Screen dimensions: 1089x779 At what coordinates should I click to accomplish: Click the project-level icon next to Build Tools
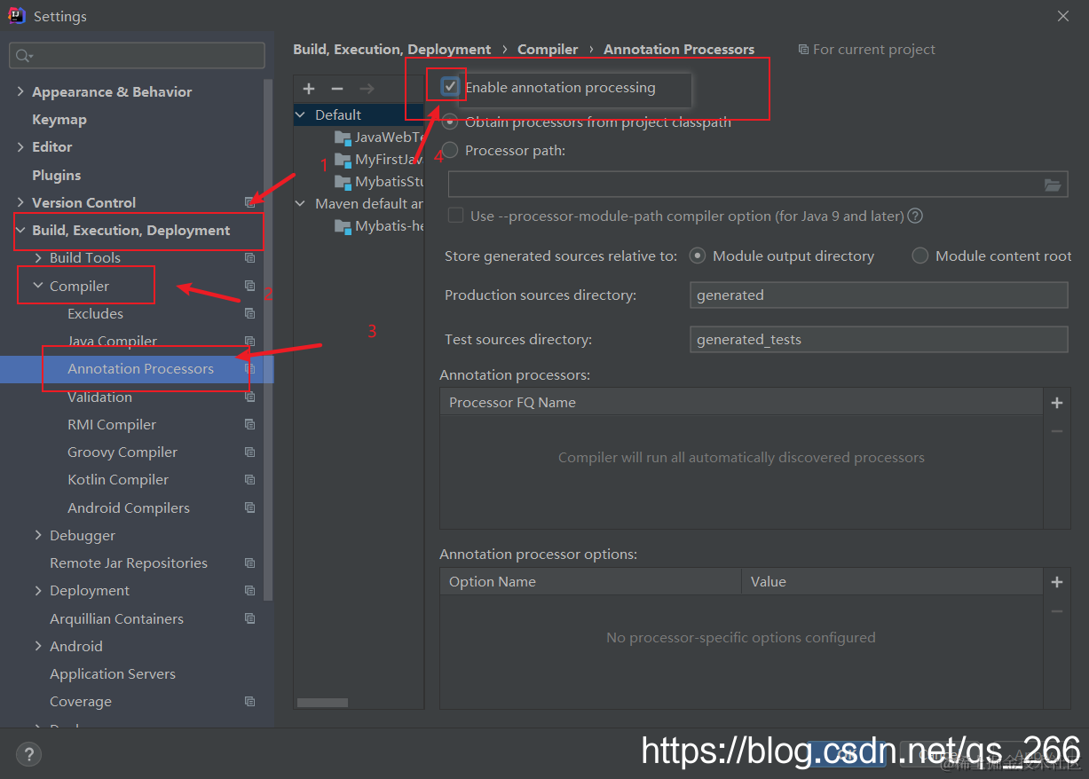tap(250, 258)
